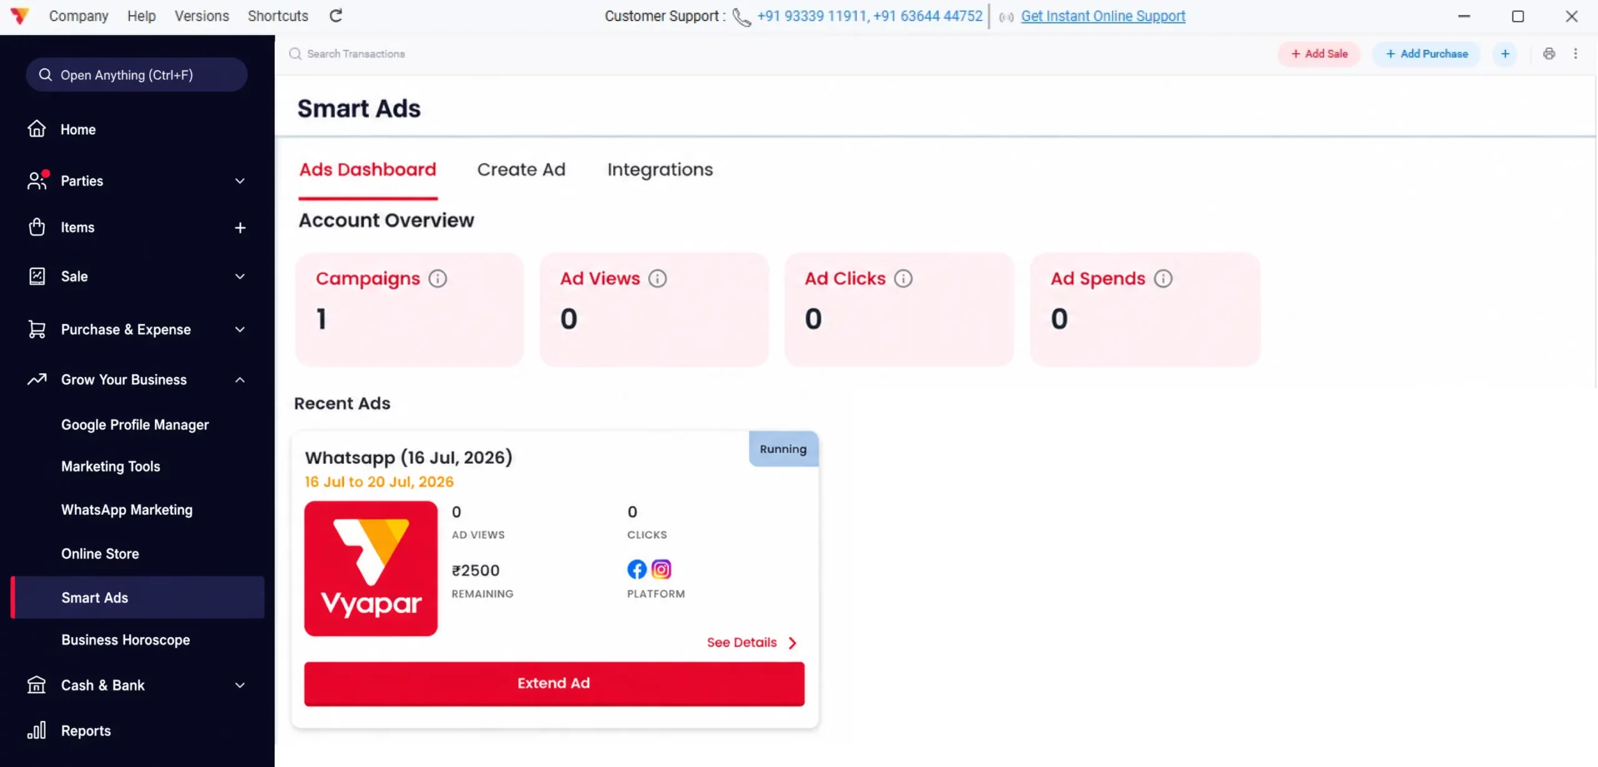Click the Items shopping bag icon
Image resolution: width=1598 pixels, height=767 pixels.
[37, 227]
